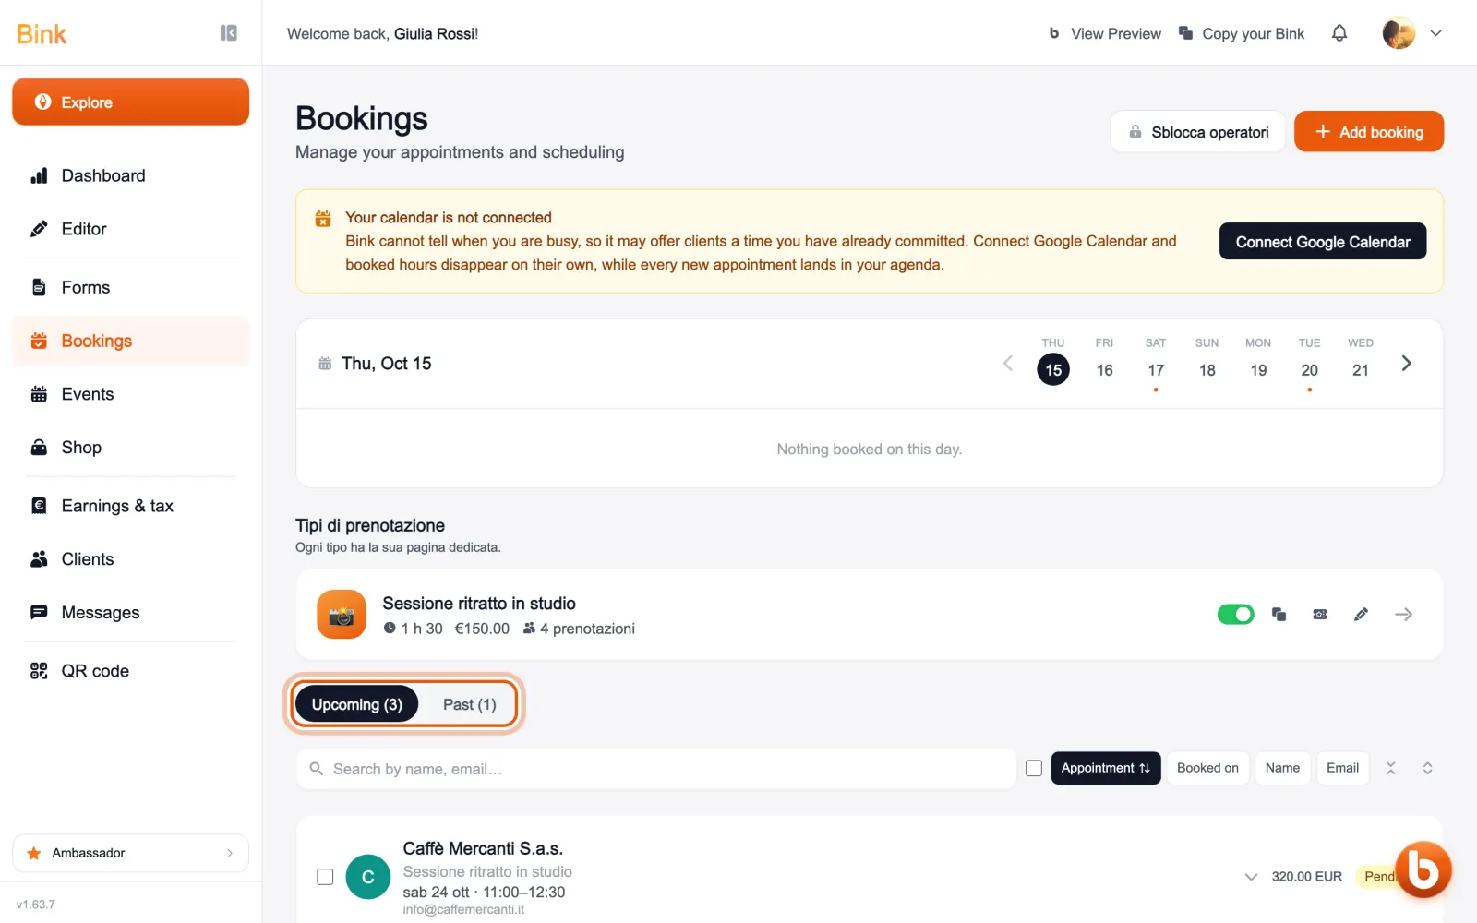The image size is (1477, 923).
Task: Open Sessione ritratto page arrow
Action: [x=1403, y=615]
